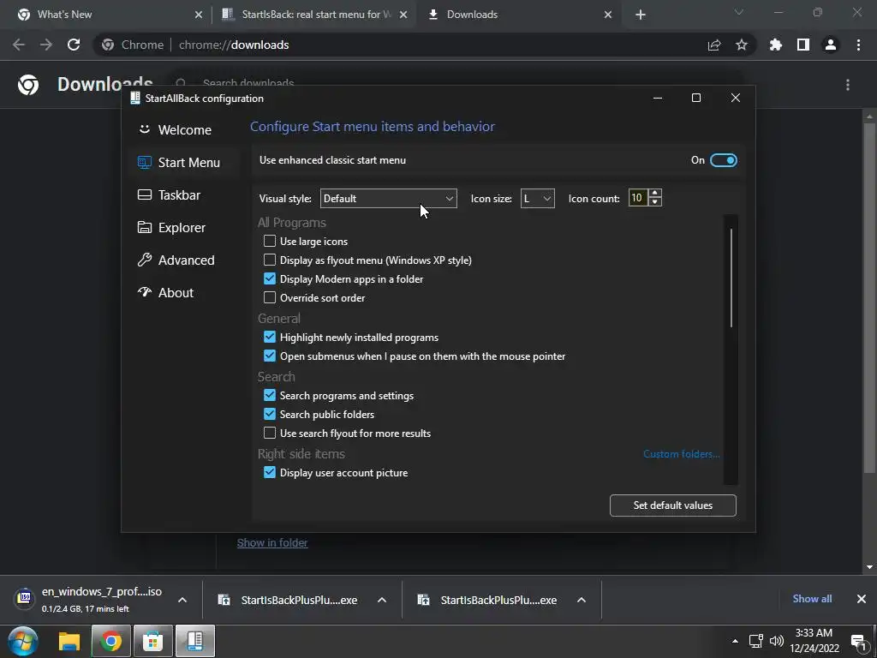The height and width of the screenshot is (658, 877).
Task: Open Chrome profile menu
Action: pyautogui.click(x=831, y=45)
